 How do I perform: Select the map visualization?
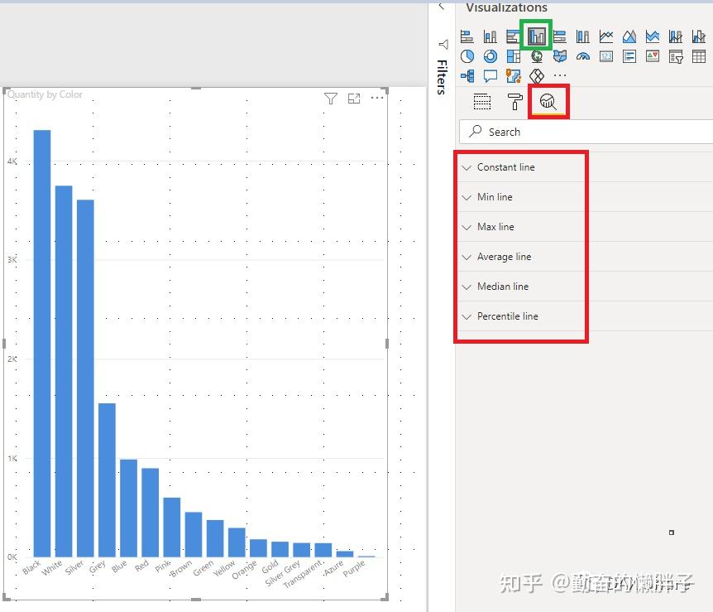(535, 56)
